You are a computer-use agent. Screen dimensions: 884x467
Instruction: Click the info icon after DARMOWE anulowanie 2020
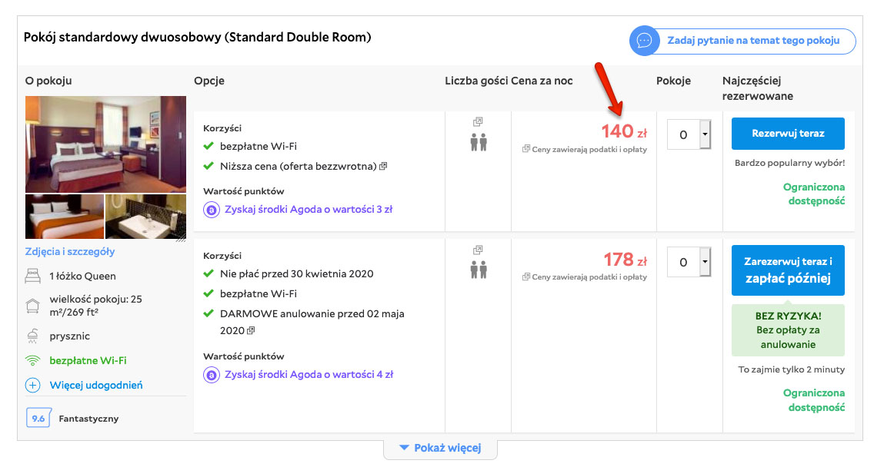point(251,330)
